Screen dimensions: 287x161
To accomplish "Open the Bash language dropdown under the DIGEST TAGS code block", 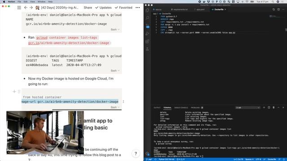I will (x=115, y=71).
